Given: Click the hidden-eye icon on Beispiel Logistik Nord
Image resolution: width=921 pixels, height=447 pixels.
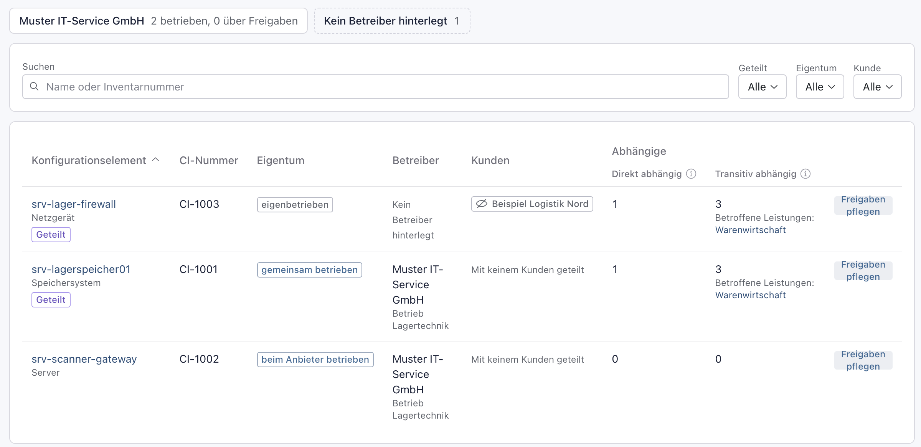Looking at the screenshot, I should click(482, 204).
